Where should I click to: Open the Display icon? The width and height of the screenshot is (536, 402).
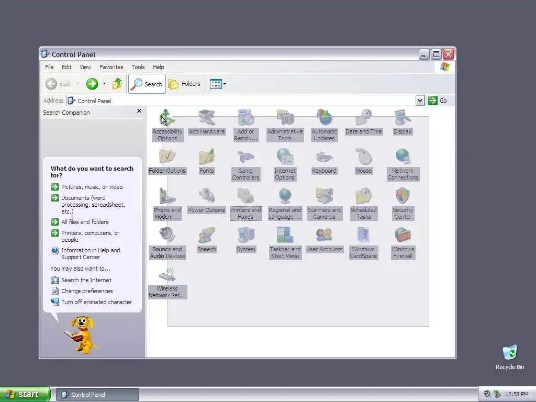click(x=403, y=121)
